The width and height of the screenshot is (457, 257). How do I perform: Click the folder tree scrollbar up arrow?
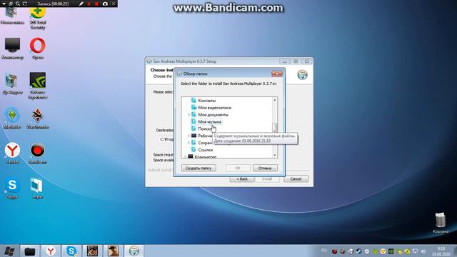coord(274,100)
